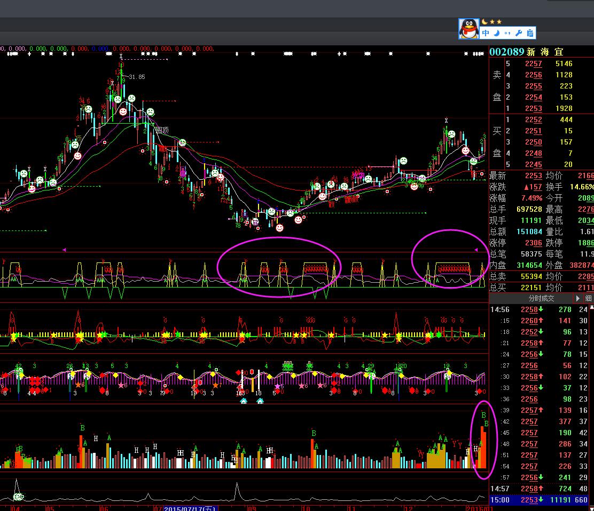Viewport: 594px width, 511px height.
Task: Select the highlighted 15:00 trade row
Action: tap(538, 500)
